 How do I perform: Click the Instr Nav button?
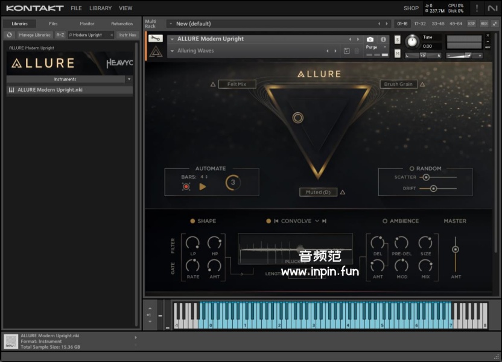[x=128, y=35]
